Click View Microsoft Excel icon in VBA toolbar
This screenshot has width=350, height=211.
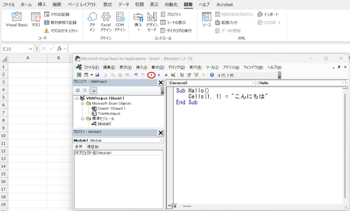(79, 75)
